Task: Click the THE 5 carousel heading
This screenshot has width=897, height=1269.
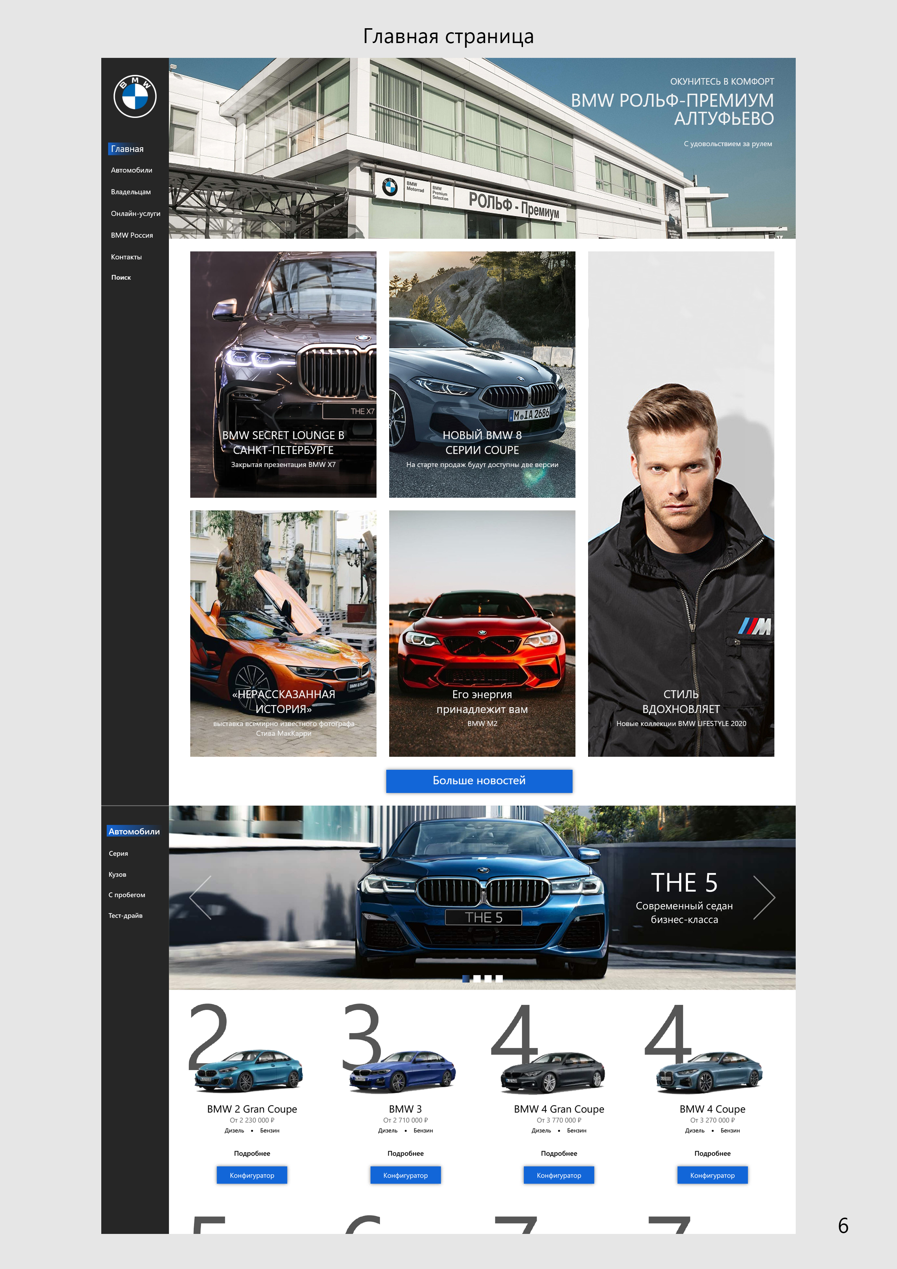Action: [x=684, y=883]
